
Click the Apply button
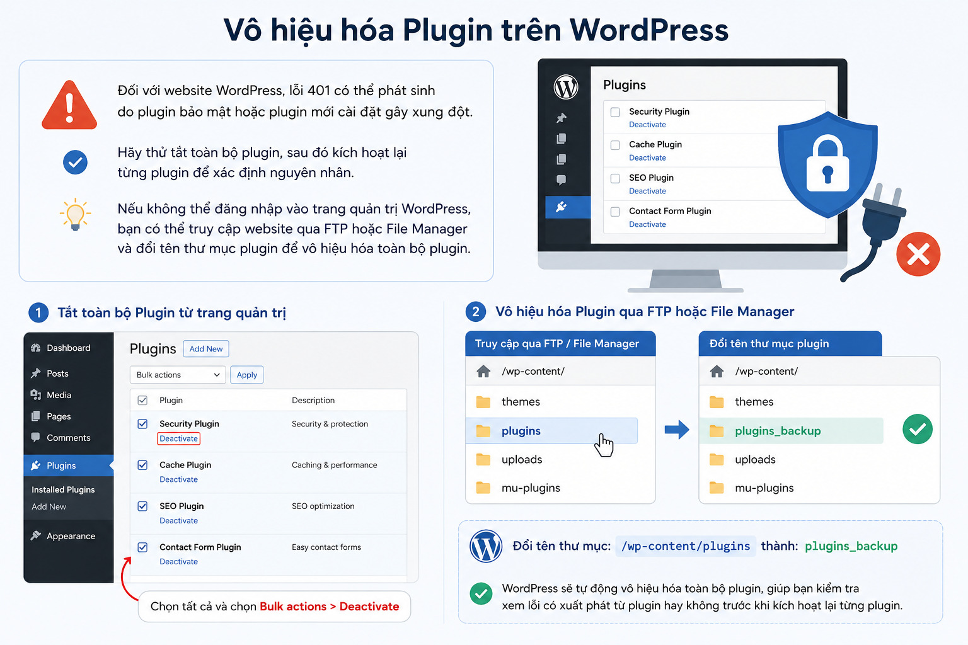pyautogui.click(x=247, y=375)
